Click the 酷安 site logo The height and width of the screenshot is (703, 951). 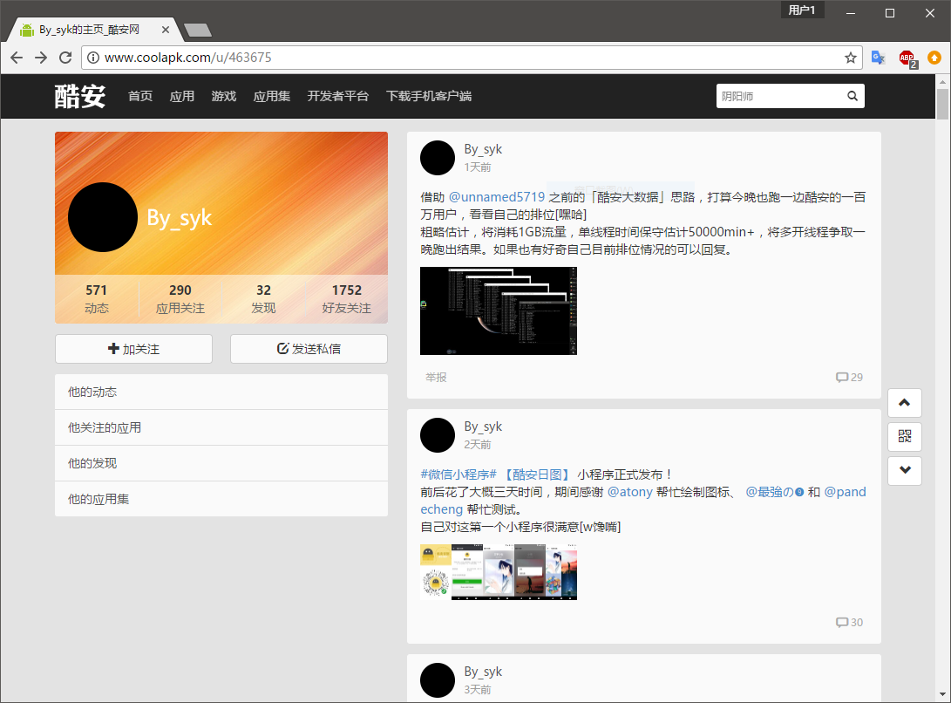coord(80,96)
